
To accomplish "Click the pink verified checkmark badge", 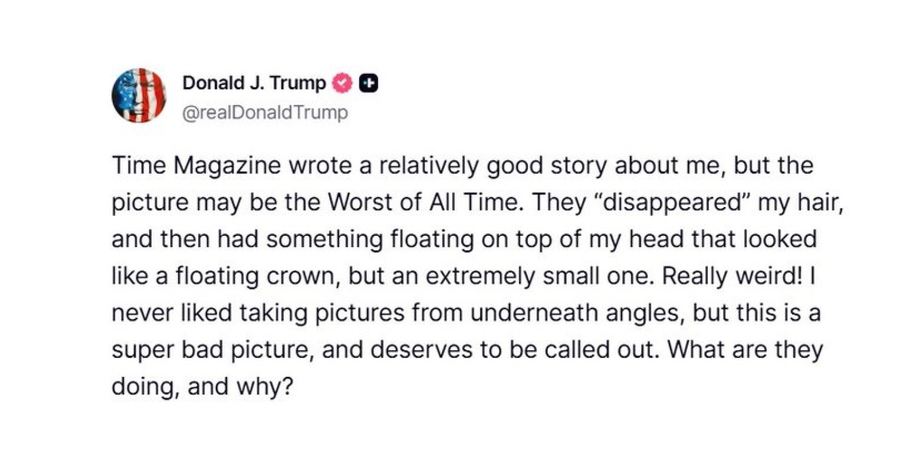I will click(343, 84).
